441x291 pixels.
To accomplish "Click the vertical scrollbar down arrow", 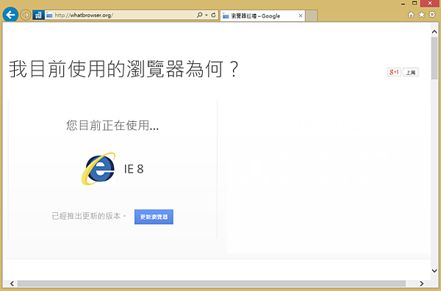I will click(434, 270).
